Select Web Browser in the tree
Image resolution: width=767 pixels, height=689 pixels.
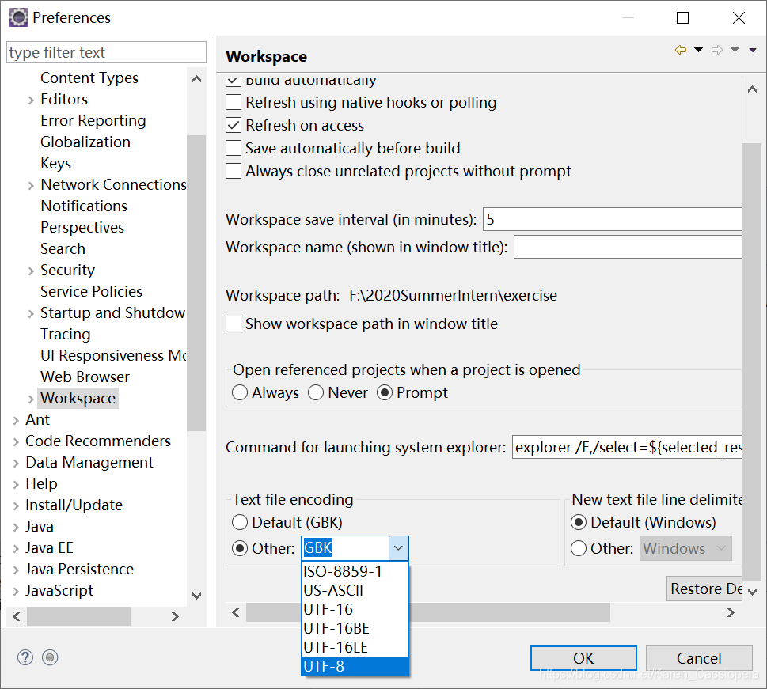click(x=85, y=377)
